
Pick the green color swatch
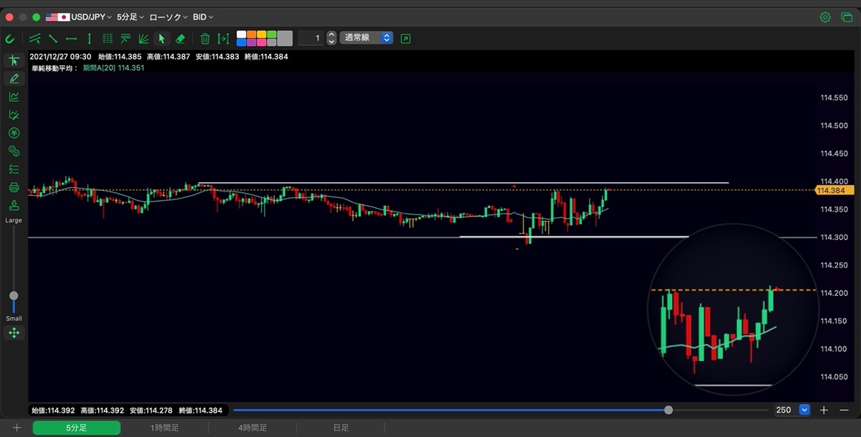(x=271, y=34)
